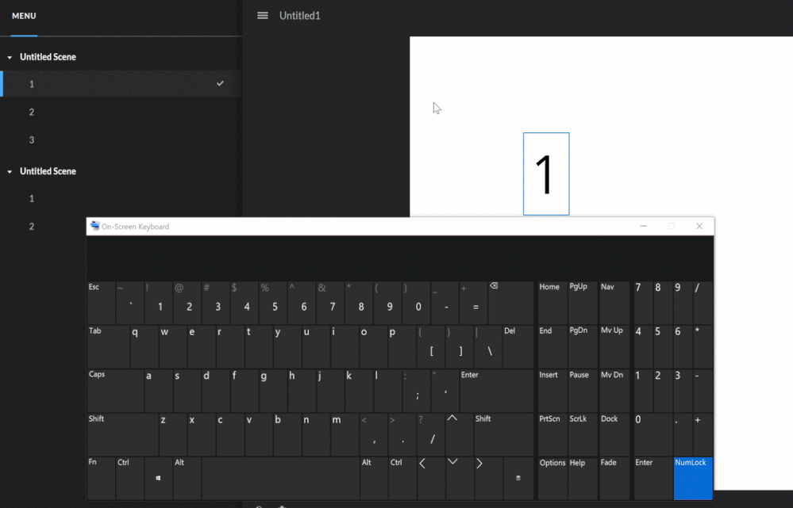Click the right arrow key
Image resolution: width=793 pixels, height=508 pixels.
[x=488, y=478]
